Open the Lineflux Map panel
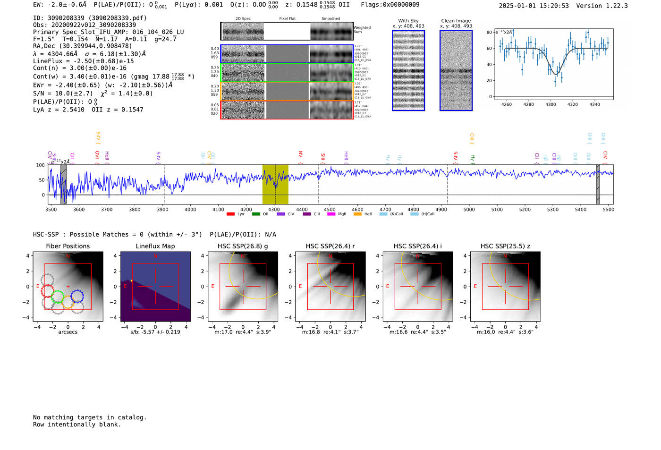 (x=155, y=287)
